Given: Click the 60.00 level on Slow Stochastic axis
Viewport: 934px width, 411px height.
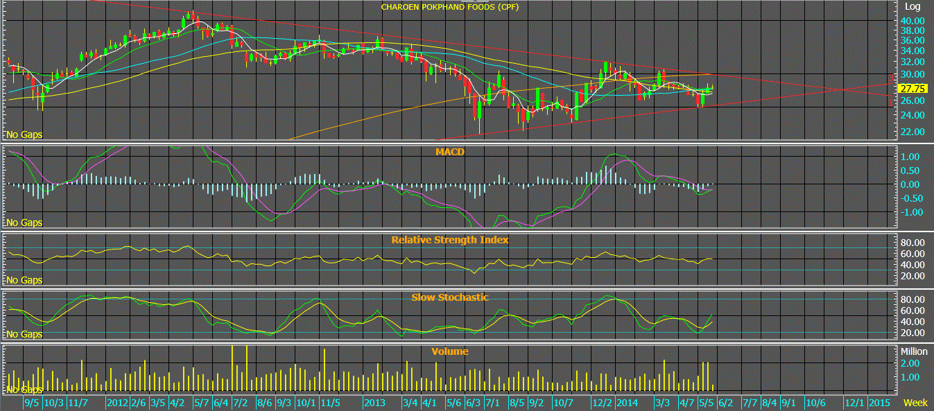Looking at the screenshot, I should point(912,311).
